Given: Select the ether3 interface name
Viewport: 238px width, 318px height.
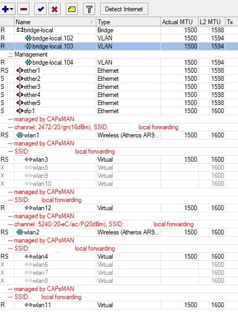Looking at the screenshot, I should point(32,87).
